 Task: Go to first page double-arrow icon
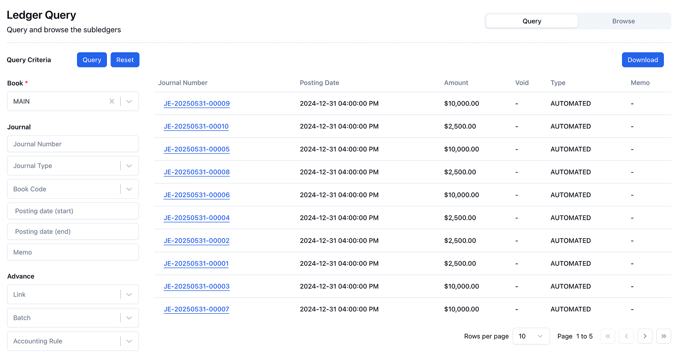pos(608,336)
